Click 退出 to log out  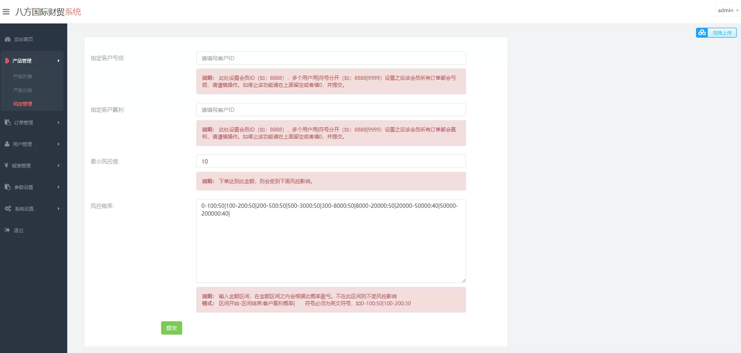18,230
